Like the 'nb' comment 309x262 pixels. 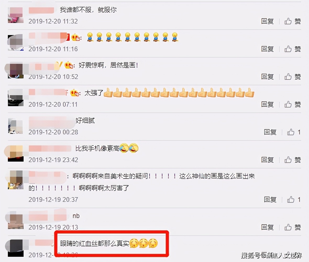(293, 227)
